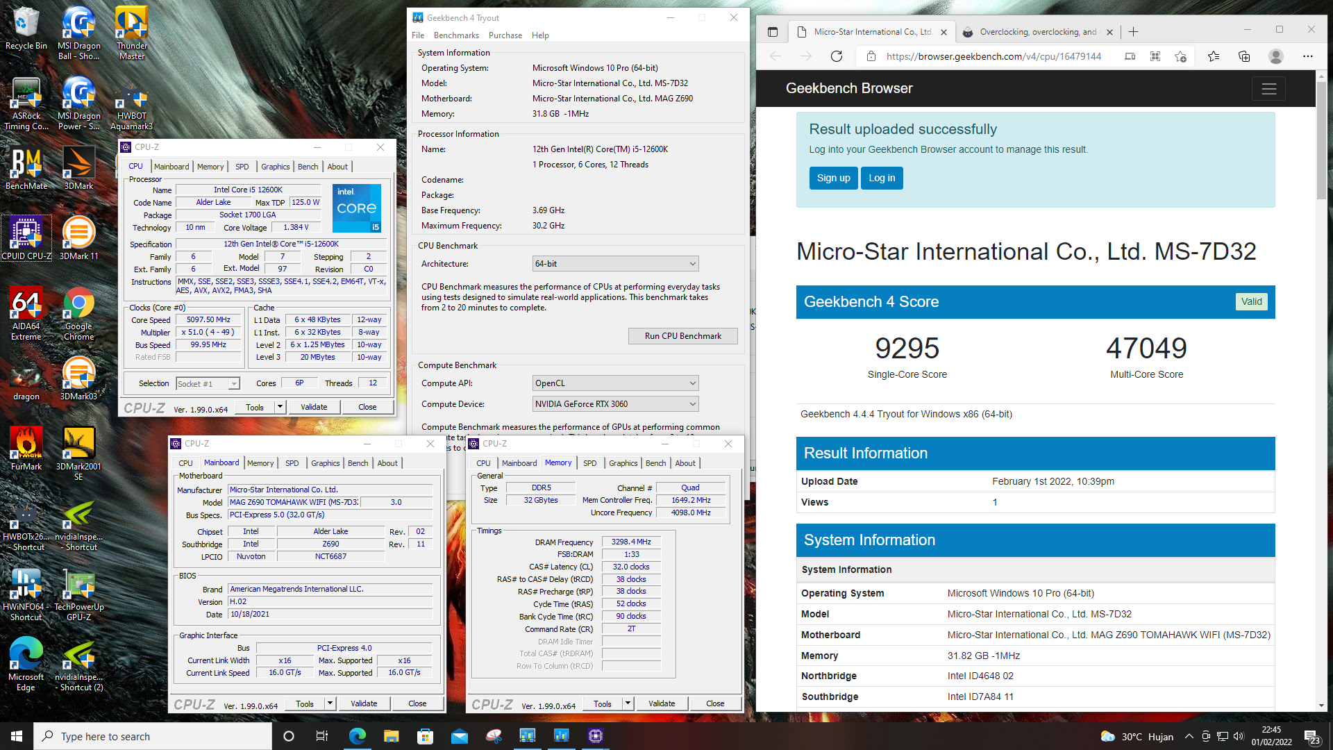The image size is (1333, 750).
Task: Click the Edge address bar URL
Action: [x=994, y=56]
